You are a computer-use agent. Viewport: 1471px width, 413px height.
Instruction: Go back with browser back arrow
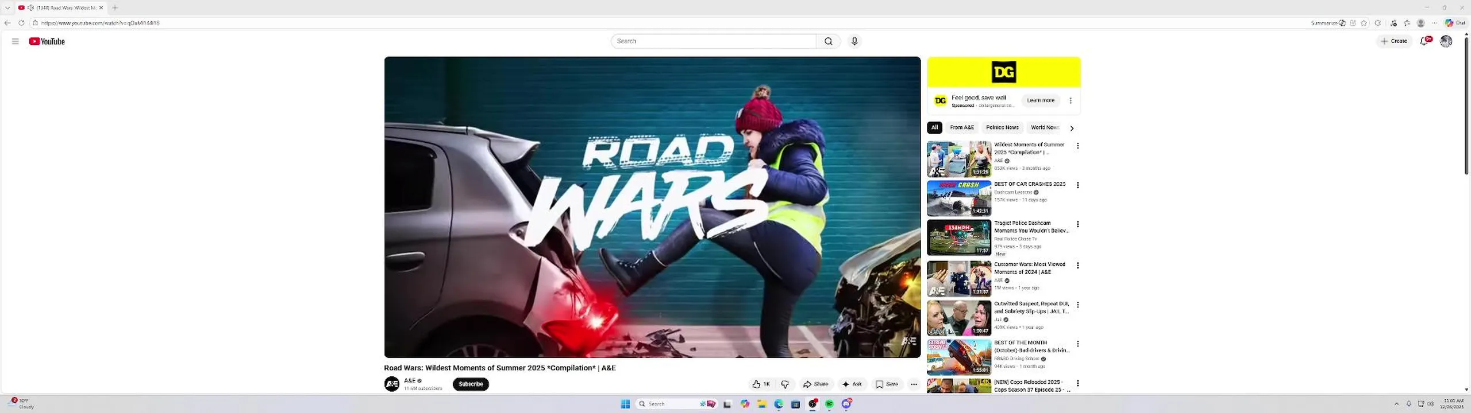pos(7,23)
